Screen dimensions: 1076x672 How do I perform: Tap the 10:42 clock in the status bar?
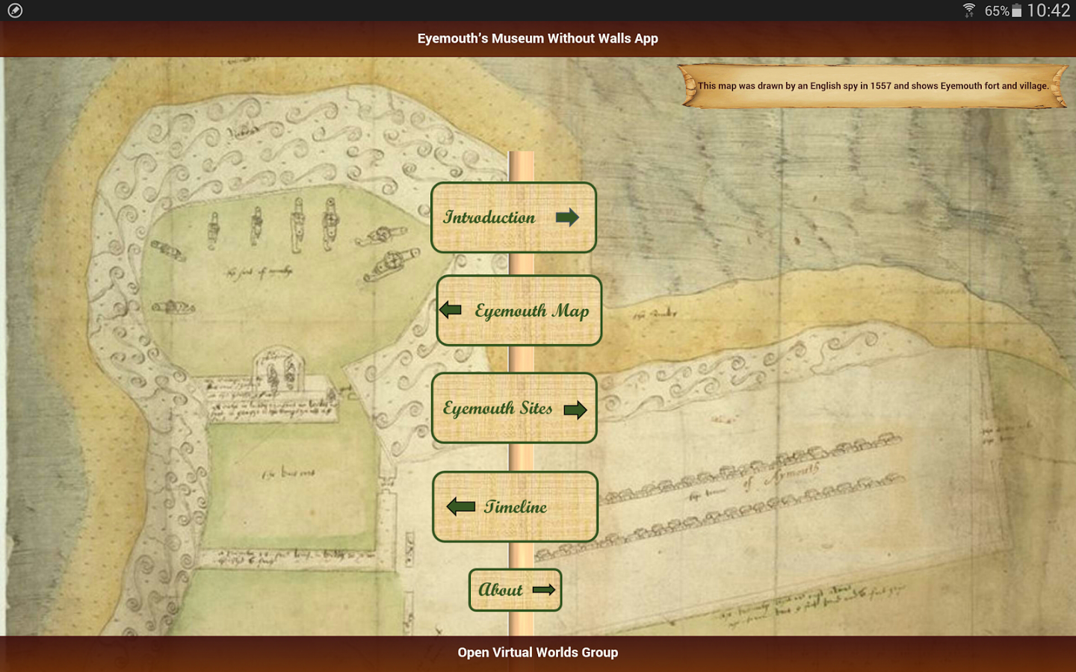point(1048,10)
